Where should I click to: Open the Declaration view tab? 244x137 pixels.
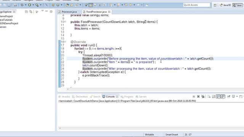click(x=80, y=97)
